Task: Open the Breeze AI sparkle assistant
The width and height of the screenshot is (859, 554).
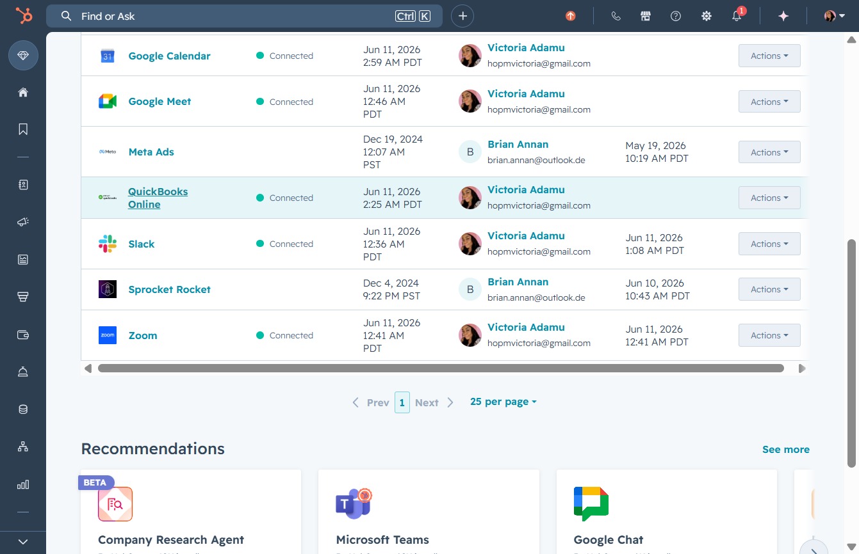Action: [x=783, y=16]
